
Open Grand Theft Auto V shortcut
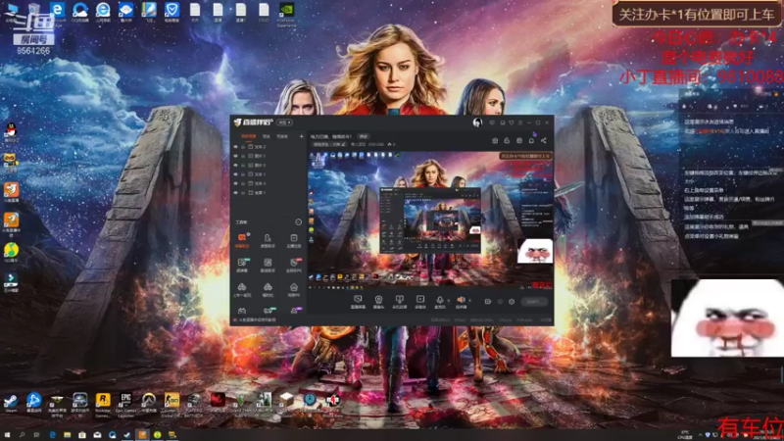[x=240, y=404]
